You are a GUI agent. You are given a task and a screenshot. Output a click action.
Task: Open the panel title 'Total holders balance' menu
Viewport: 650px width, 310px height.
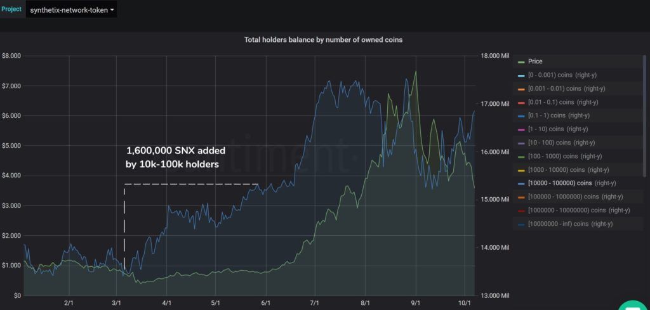[323, 40]
